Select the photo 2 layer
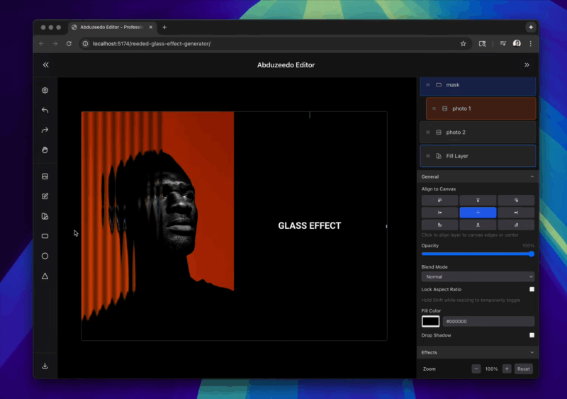The height and width of the screenshot is (399, 567). point(478,133)
